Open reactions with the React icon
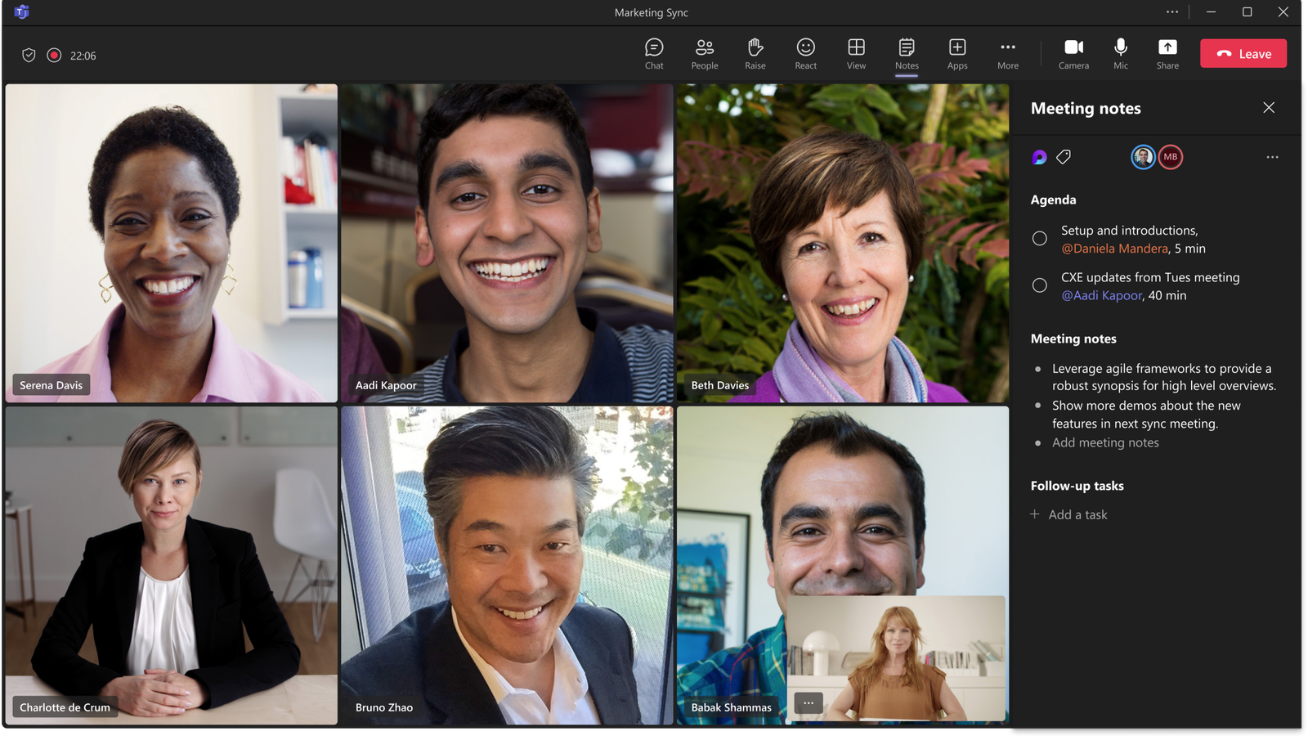 click(x=805, y=53)
